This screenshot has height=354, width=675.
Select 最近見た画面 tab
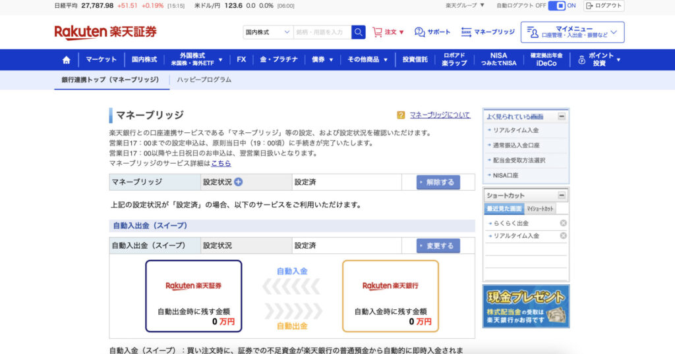click(x=504, y=209)
